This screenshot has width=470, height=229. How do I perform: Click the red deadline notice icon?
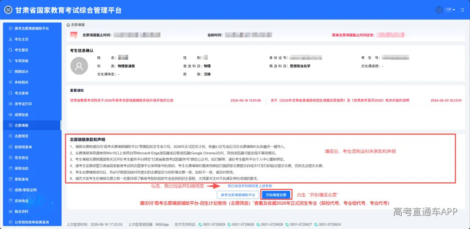[x=74, y=35]
